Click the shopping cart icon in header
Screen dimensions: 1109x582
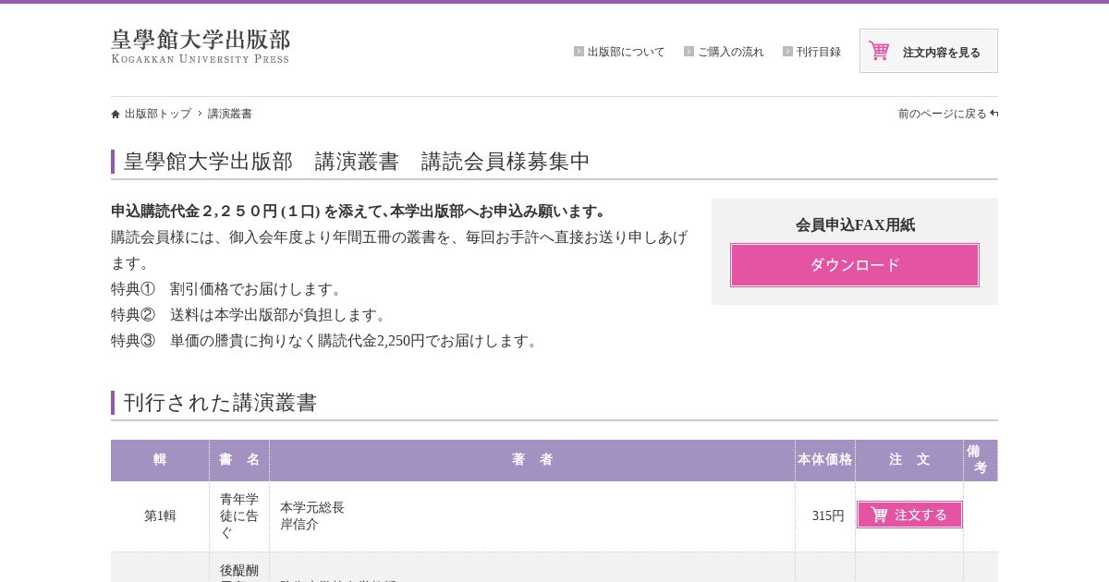pyautogui.click(x=879, y=51)
